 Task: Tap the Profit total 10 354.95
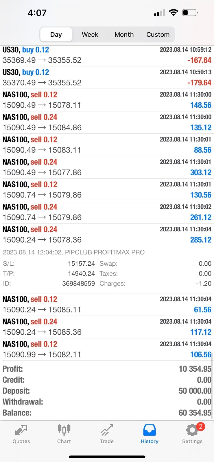pos(195,369)
